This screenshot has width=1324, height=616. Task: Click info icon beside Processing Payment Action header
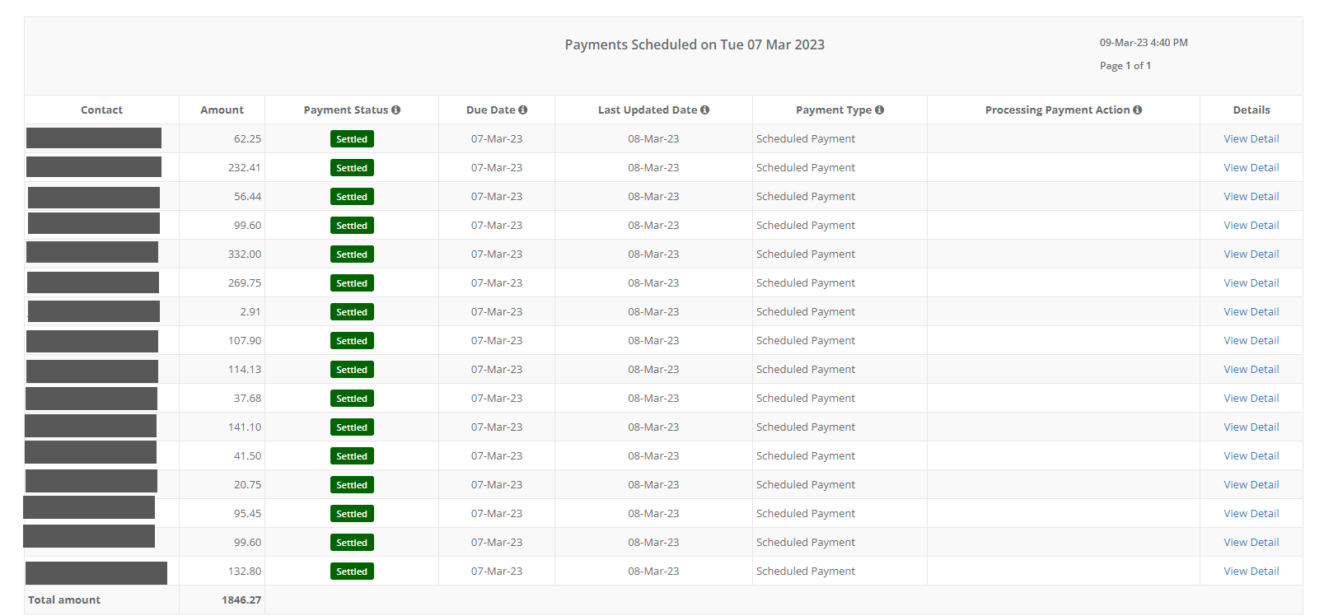tap(1138, 110)
